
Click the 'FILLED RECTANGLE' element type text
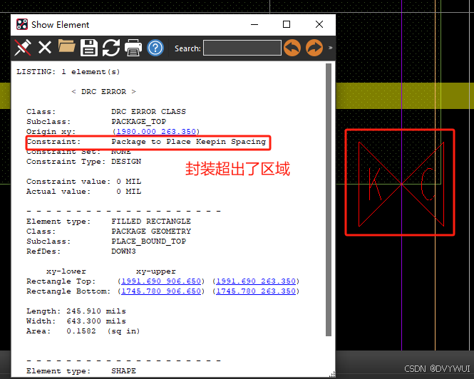151,222
